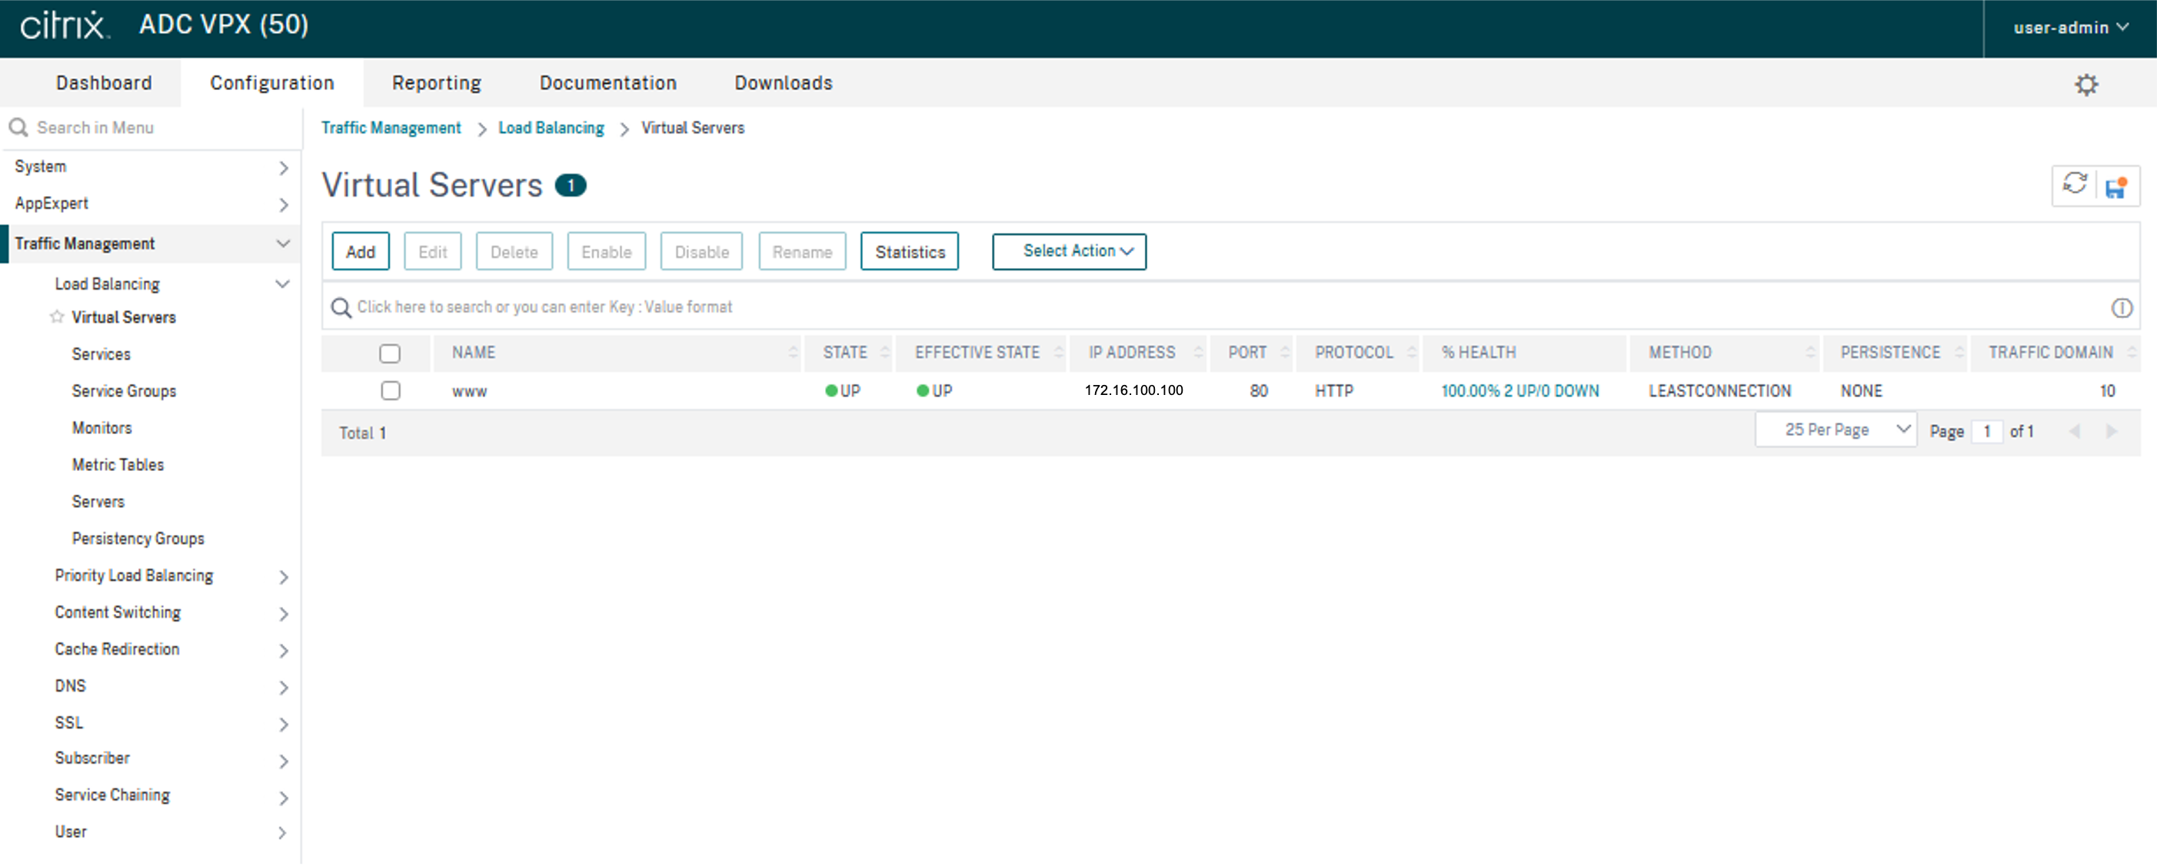Image resolution: width=2160 pixels, height=866 pixels.
Task: Open the 100.00% 2 UP/0 DOWN health link
Action: (1519, 391)
